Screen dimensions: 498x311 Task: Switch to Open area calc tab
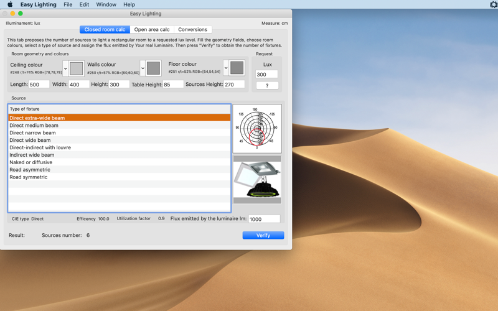click(x=152, y=29)
